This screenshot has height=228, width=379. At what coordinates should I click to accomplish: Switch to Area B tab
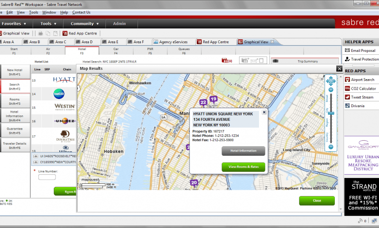[x=34, y=42]
